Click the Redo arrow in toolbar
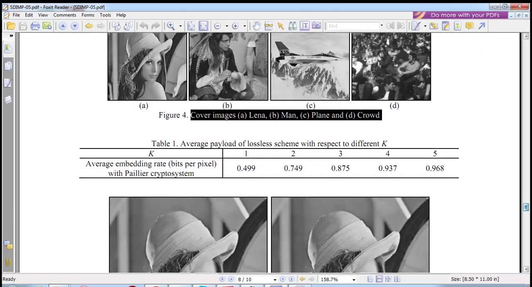The width and height of the screenshot is (532, 287). point(155,26)
